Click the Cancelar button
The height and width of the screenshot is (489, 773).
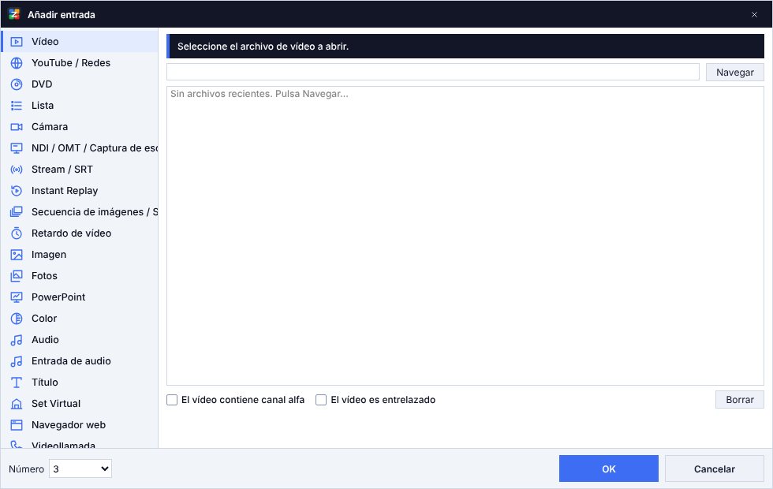715,468
